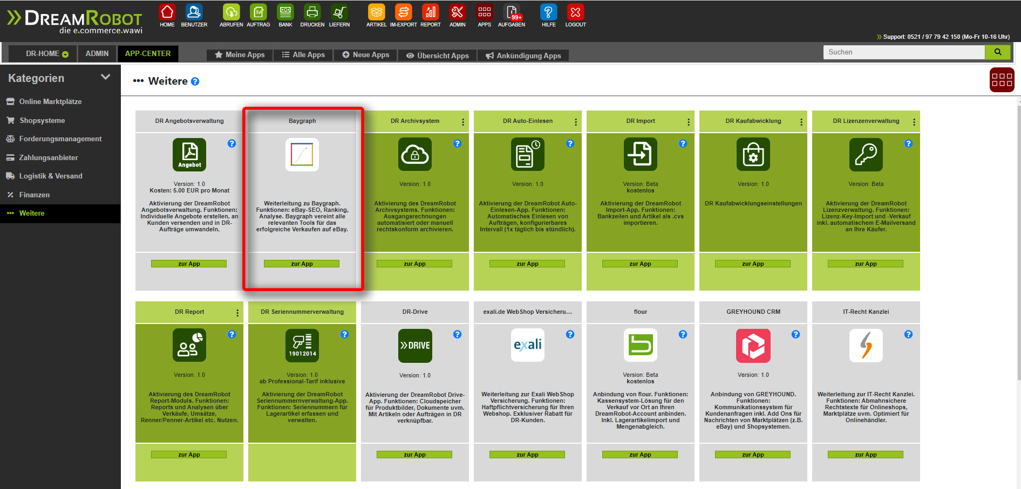The image size is (1021, 489).
Task: Click zur App on Baygraph card
Action: (302, 264)
